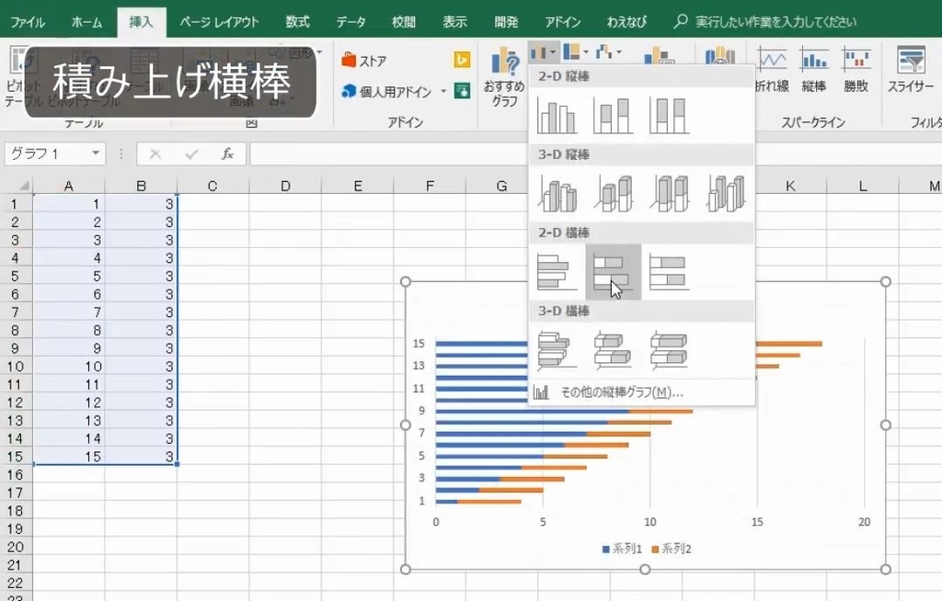Open the ストア add-in store
This screenshot has width=942, height=601.
click(364, 61)
